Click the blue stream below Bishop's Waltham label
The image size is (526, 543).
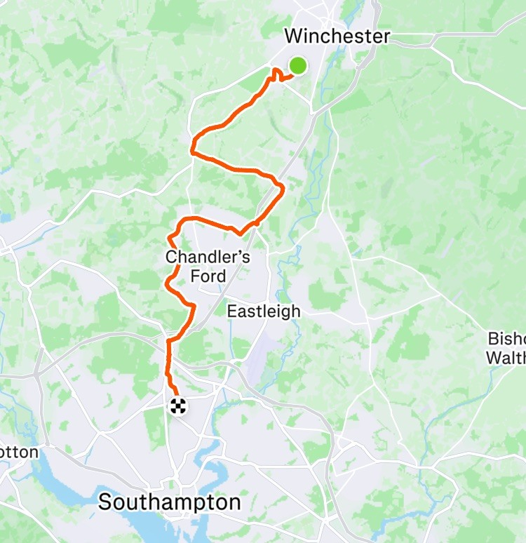(450, 407)
